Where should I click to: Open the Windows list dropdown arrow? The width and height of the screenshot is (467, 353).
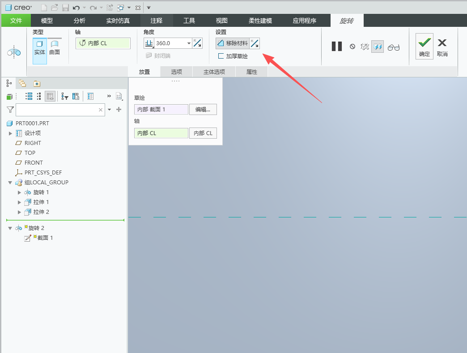click(x=129, y=8)
